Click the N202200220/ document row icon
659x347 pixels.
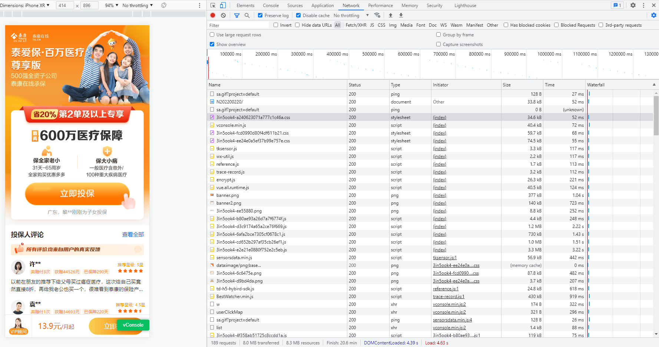[x=212, y=102]
